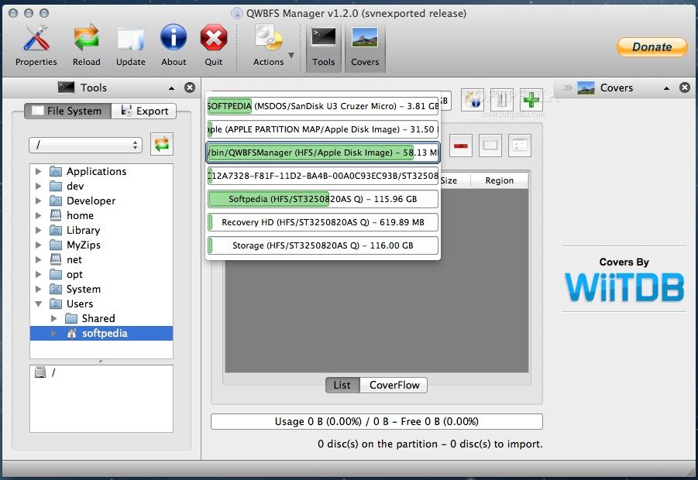Expand the MyZips folder
This screenshot has height=480, width=698.
(38, 245)
